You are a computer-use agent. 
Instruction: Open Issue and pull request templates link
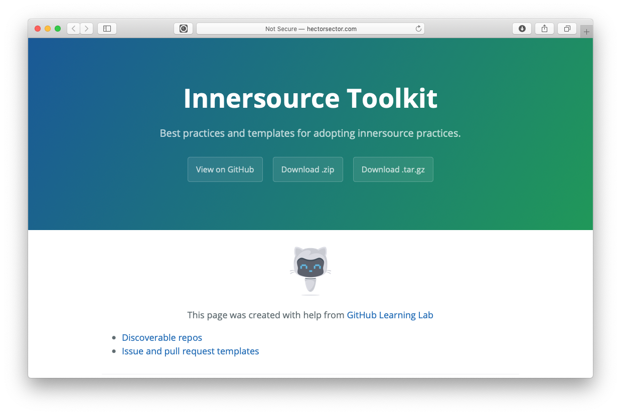point(191,351)
